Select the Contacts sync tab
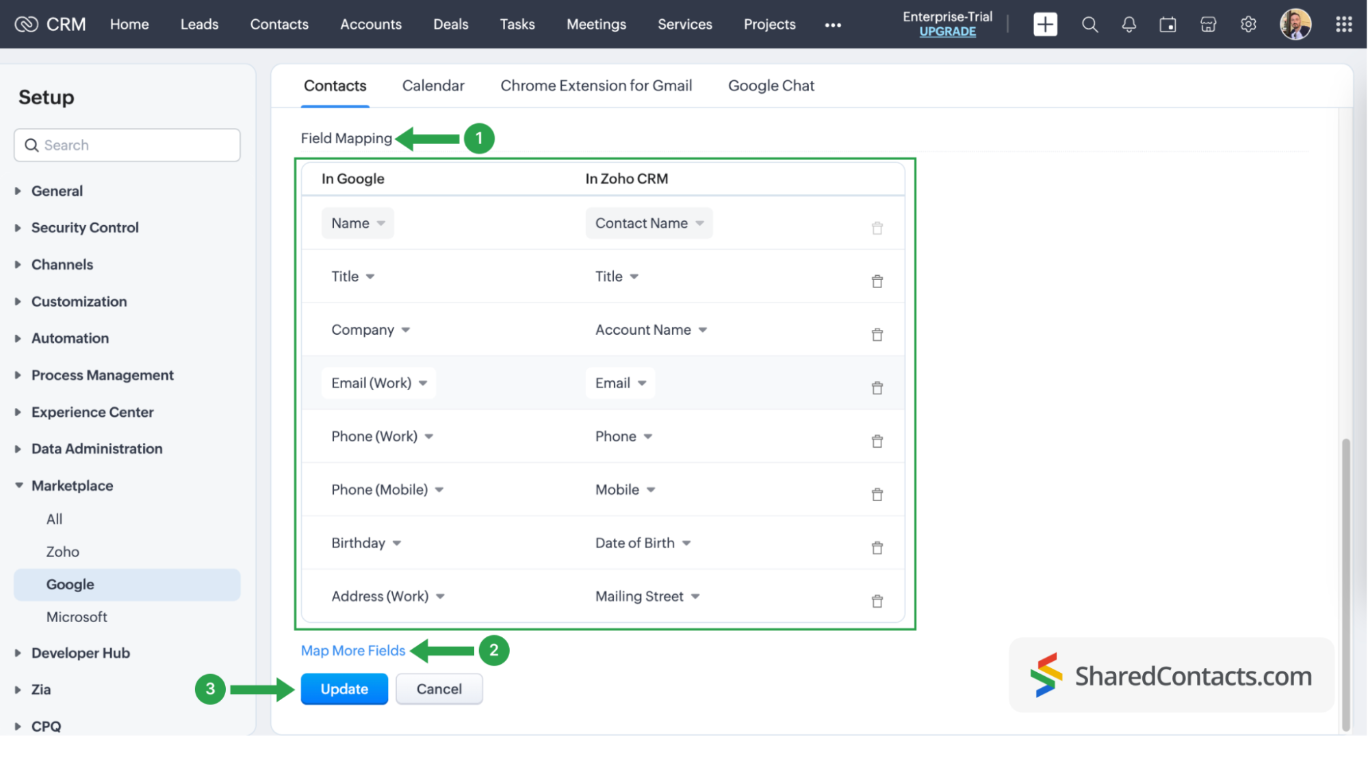The image size is (1368, 770). 335,86
